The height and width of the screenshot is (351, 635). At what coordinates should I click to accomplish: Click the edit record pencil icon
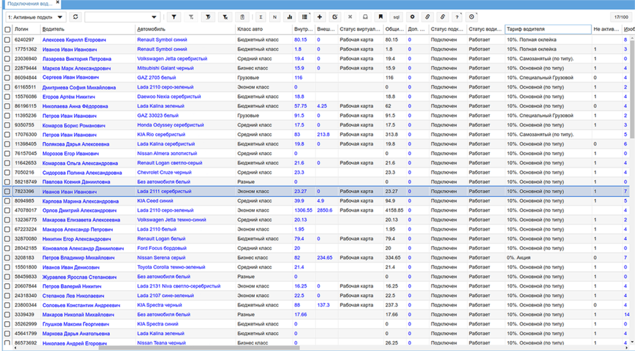pyautogui.click(x=335, y=17)
